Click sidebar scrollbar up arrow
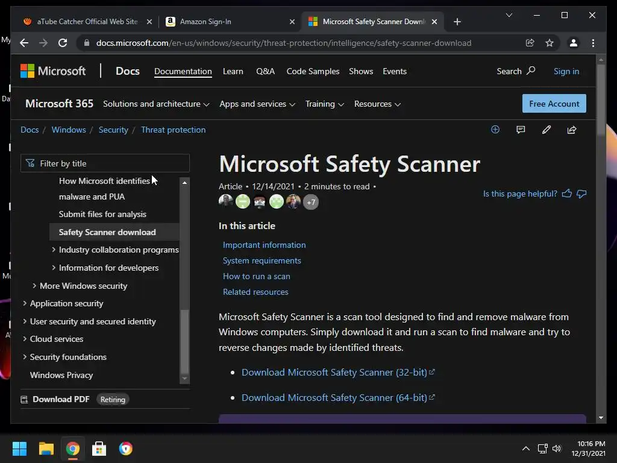 (184, 183)
